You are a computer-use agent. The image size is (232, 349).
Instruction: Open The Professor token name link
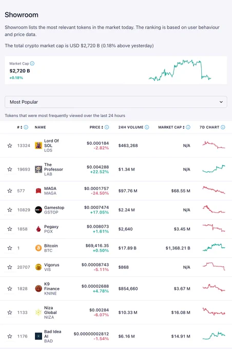pyautogui.click(x=53, y=167)
